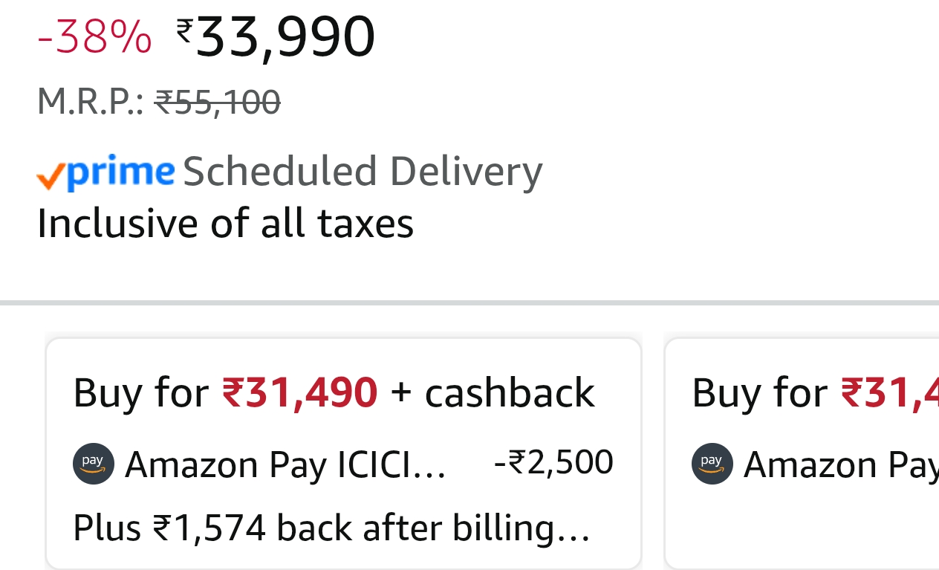939x570 pixels.
Task: Open Plus ₹1,574 back after billing details
Action: pos(331,528)
